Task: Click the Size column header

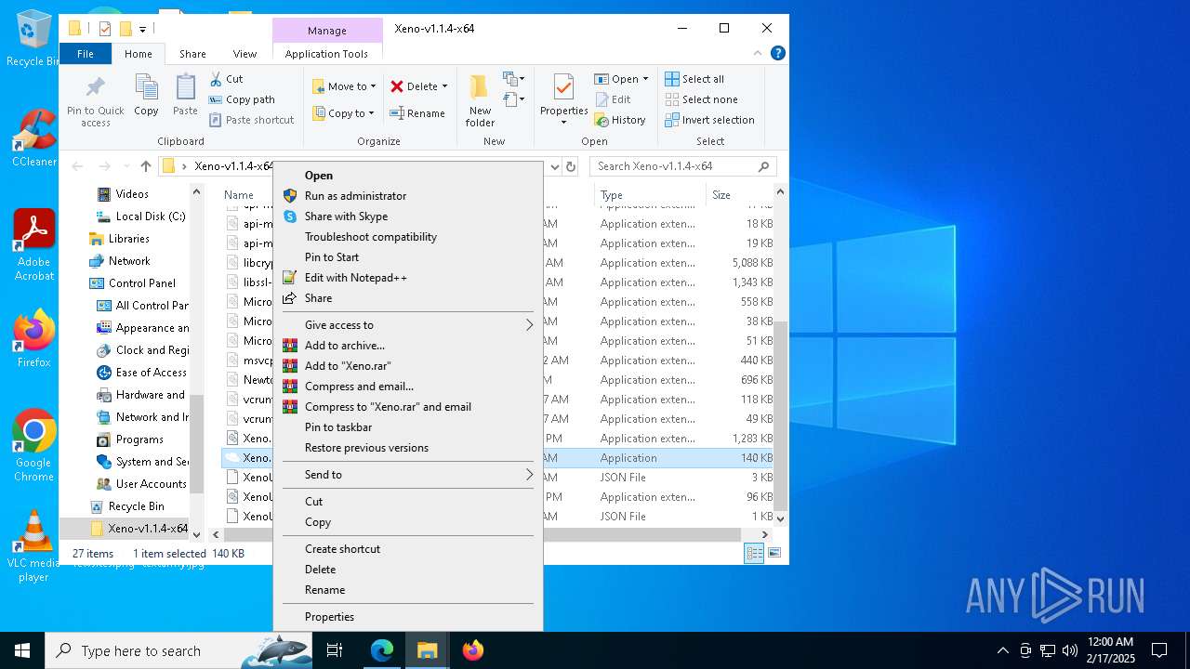Action: (x=740, y=195)
